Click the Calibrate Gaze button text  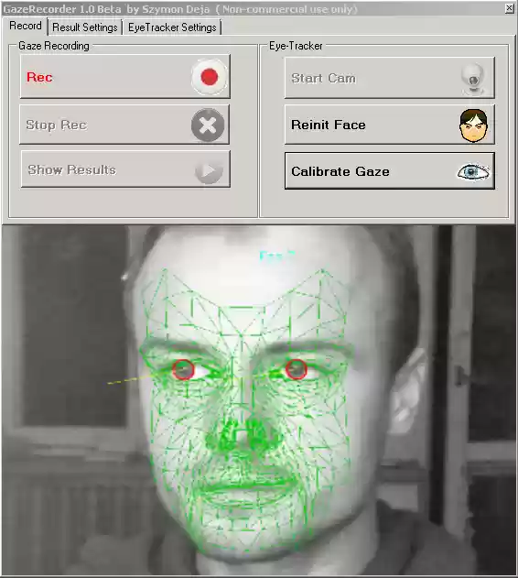(x=340, y=171)
